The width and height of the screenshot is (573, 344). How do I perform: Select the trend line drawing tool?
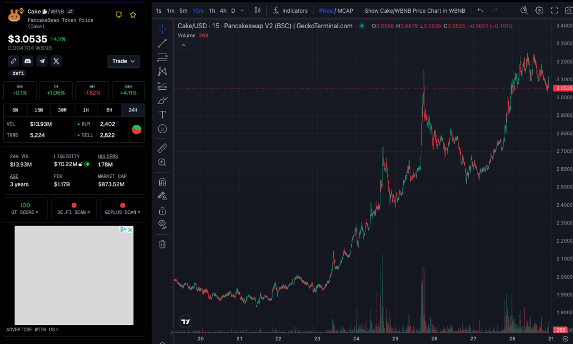[162, 44]
